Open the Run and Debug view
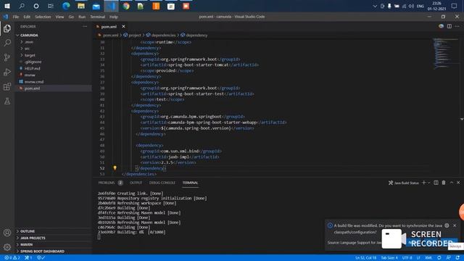464x261 pixels. [7, 72]
